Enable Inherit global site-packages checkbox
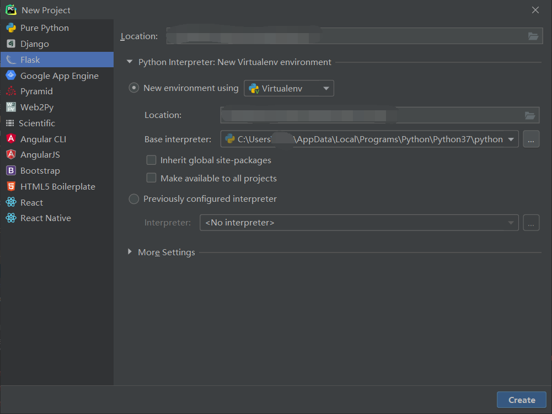The height and width of the screenshot is (414, 552). (x=152, y=160)
